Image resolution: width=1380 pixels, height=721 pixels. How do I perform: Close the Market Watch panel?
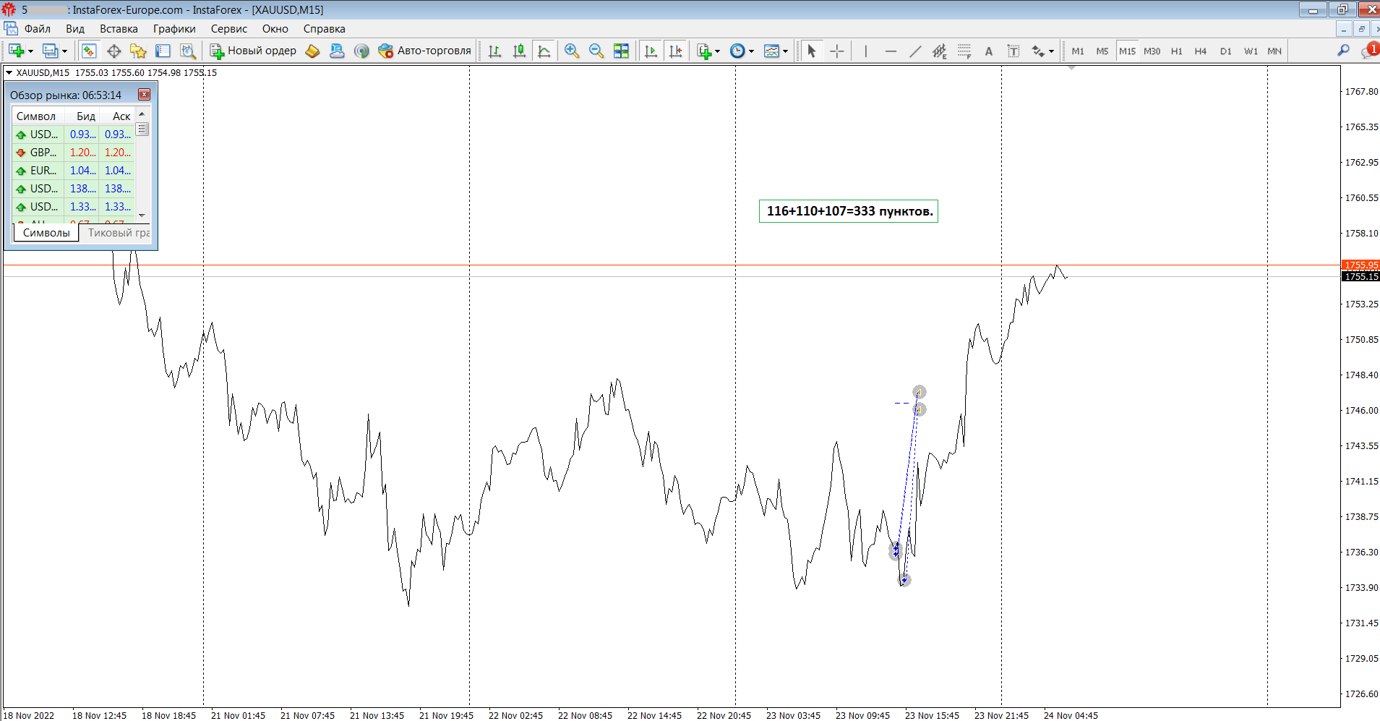(x=144, y=95)
